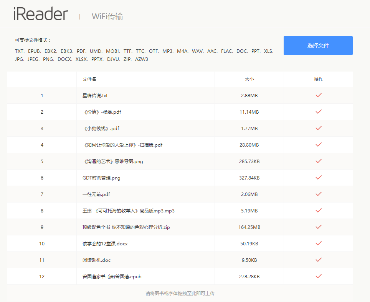
Task: Click the 大小 column header
Action: (249, 79)
